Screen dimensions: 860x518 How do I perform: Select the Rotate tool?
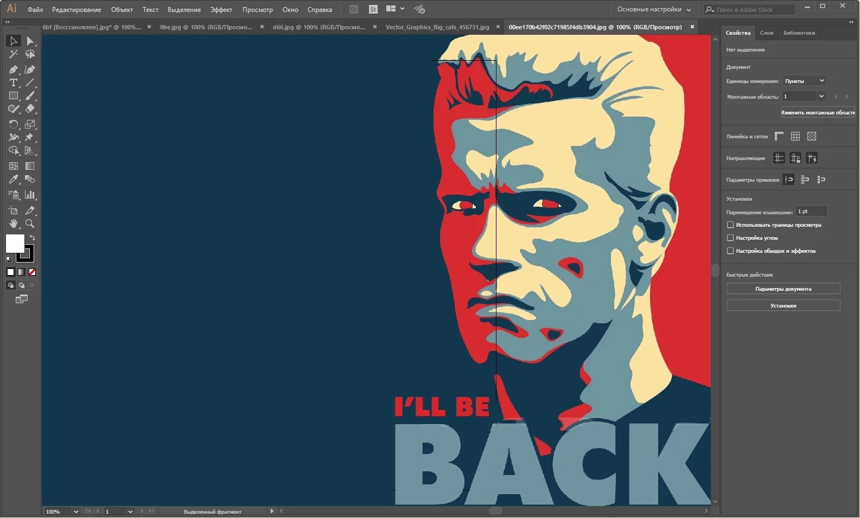[x=14, y=124]
